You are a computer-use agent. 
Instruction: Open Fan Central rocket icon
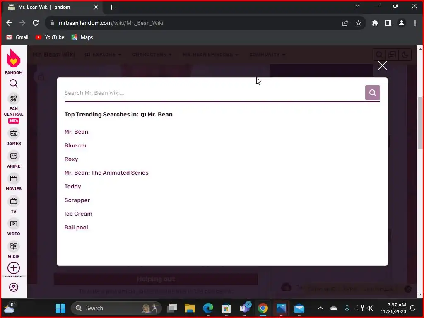click(14, 99)
